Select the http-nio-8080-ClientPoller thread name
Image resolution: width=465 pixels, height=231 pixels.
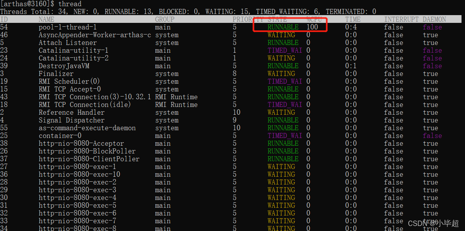(89, 159)
